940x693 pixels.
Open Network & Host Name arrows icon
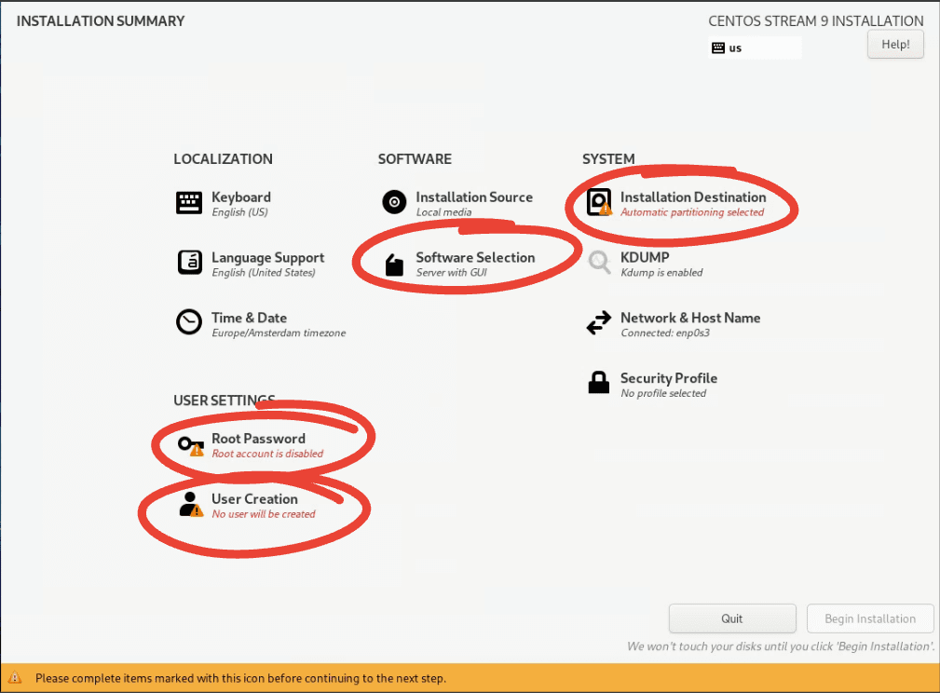tap(599, 322)
